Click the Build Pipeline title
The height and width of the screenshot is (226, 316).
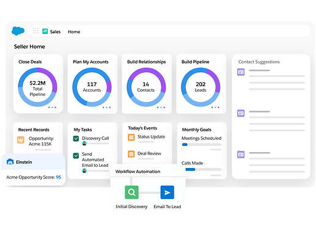[196, 62]
